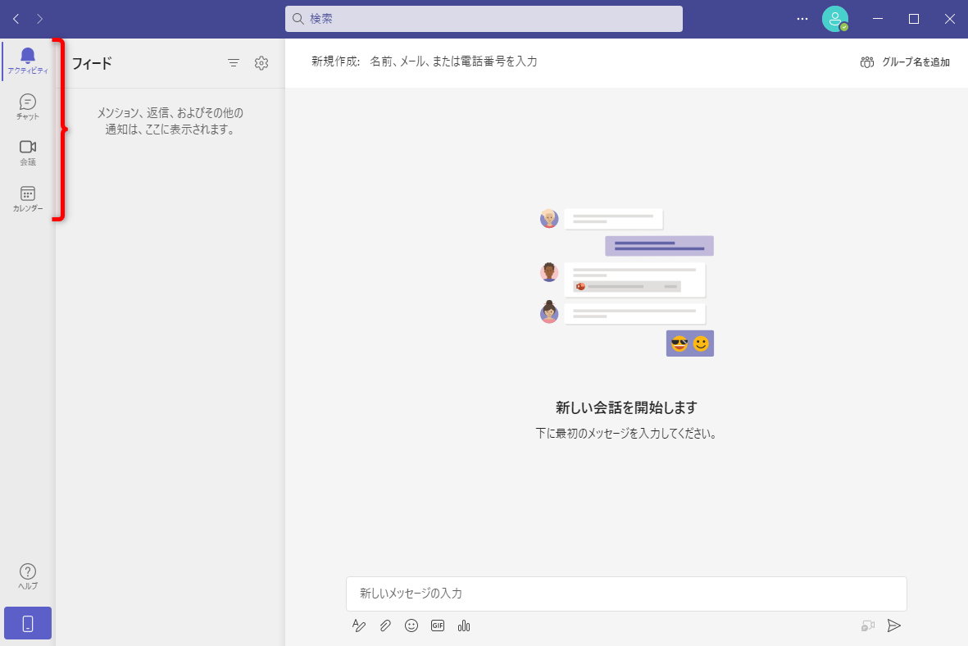Open the emoji picker
This screenshot has width=968, height=646.
tap(411, 626)
